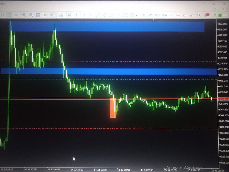Screen dimensions: 229x172
Task: Expand the objects dropdown arrow
Action: tap(137, 15)
